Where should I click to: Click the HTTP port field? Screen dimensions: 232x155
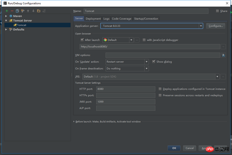coord(126,89)
